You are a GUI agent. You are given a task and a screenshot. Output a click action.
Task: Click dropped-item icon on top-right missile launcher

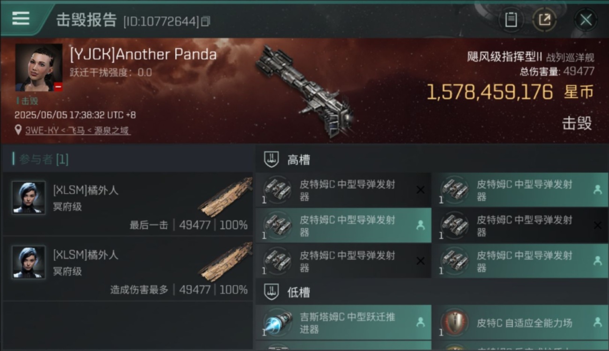597,190
